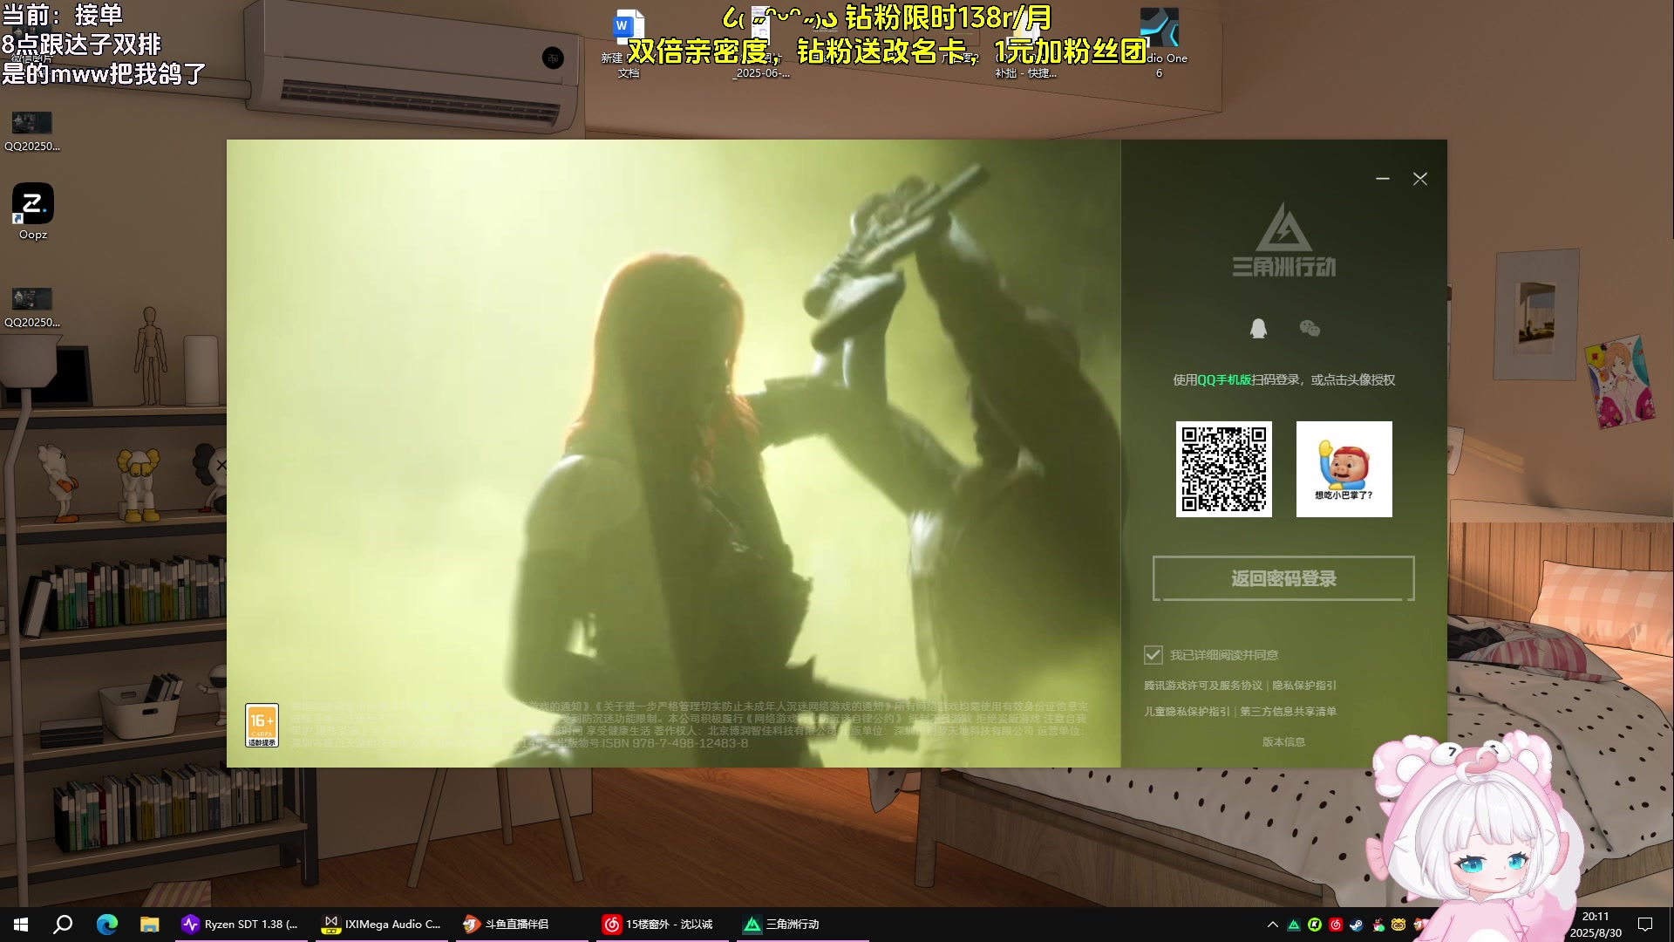Click the Steam tray icon
The width and height of the screenshot is (1674, 942).
[1357, 925]
